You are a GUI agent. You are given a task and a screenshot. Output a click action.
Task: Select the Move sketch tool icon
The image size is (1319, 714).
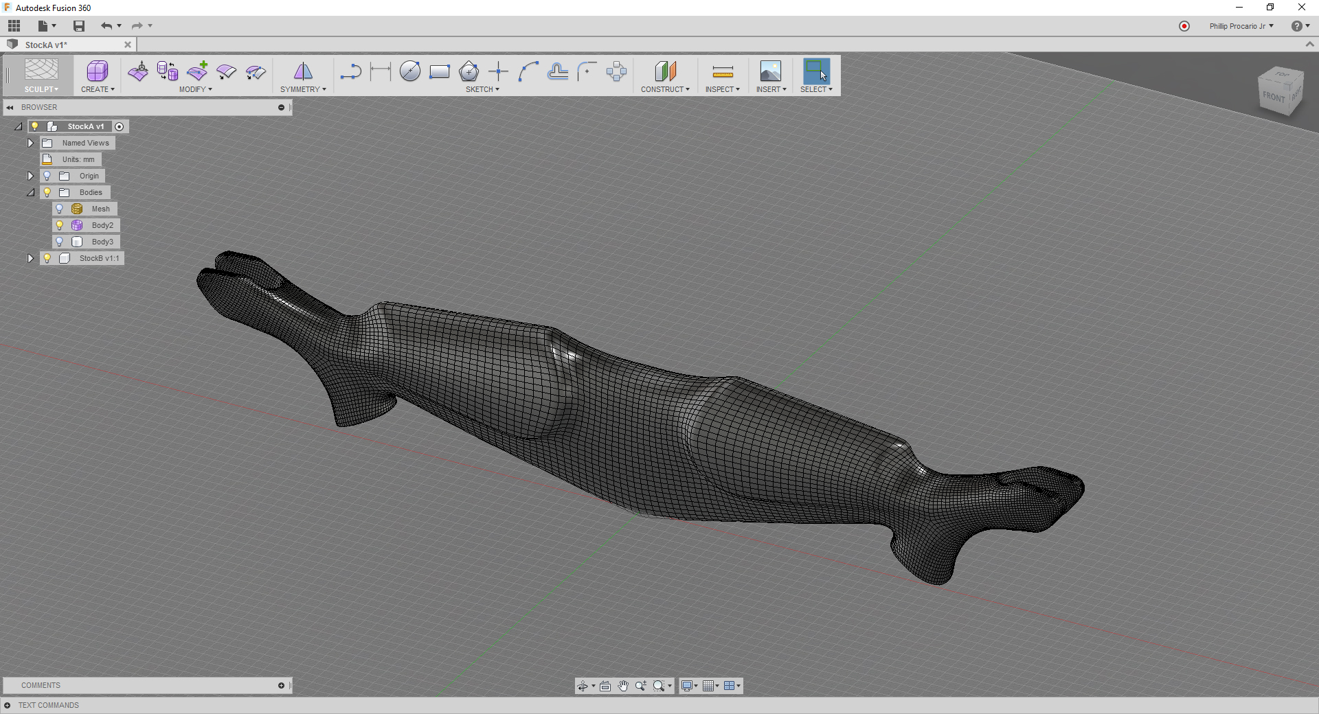(x=617, y=71)
